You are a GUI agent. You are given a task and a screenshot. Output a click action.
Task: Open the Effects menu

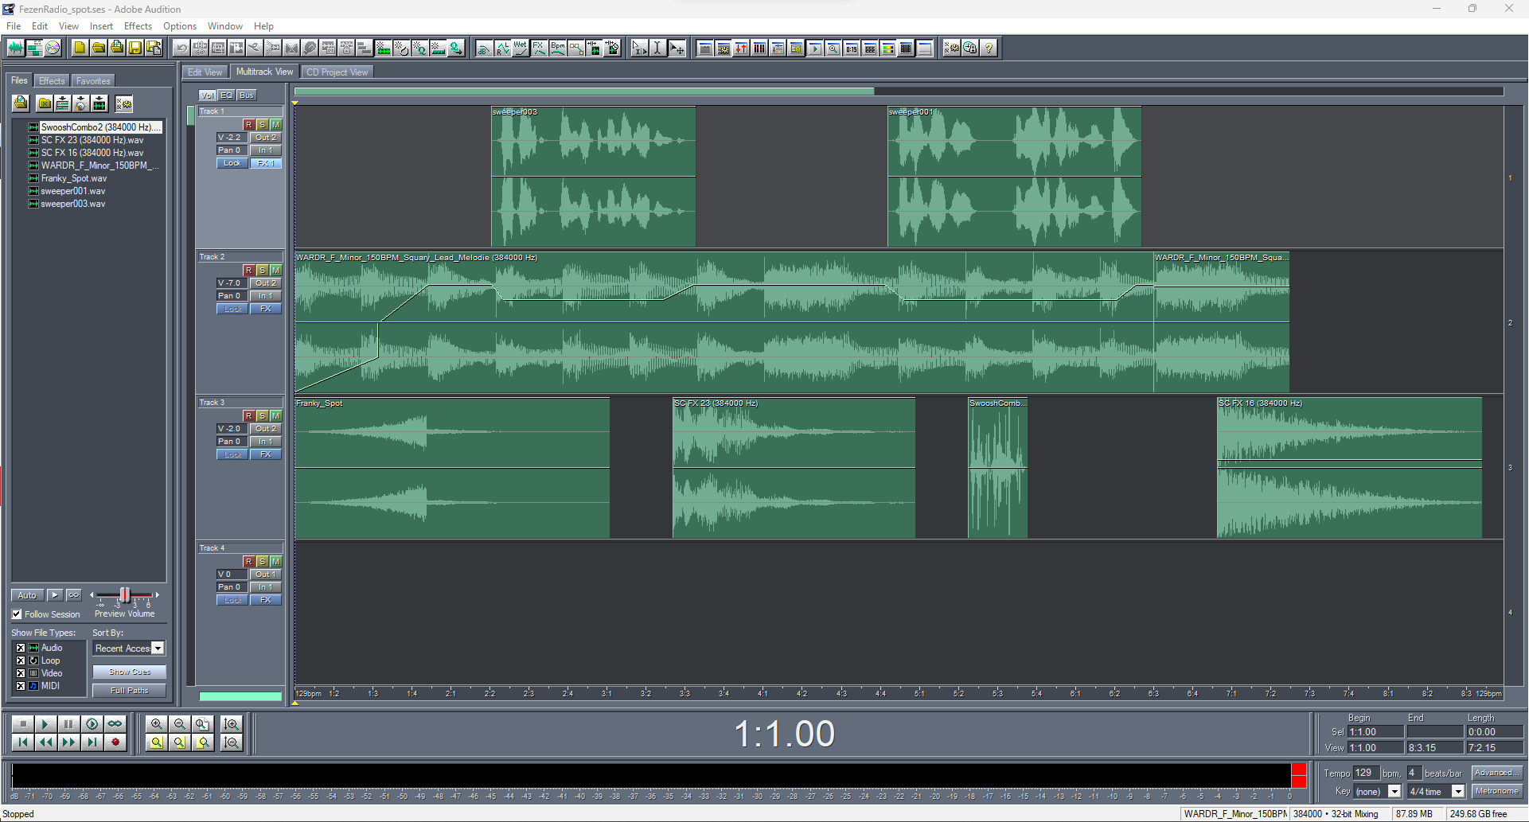pyautogui.click(x=138, y=26)
